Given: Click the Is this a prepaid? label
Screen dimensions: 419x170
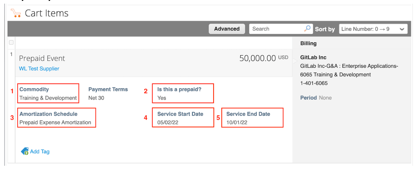Looking at the screenshot, I should (179, 89).
